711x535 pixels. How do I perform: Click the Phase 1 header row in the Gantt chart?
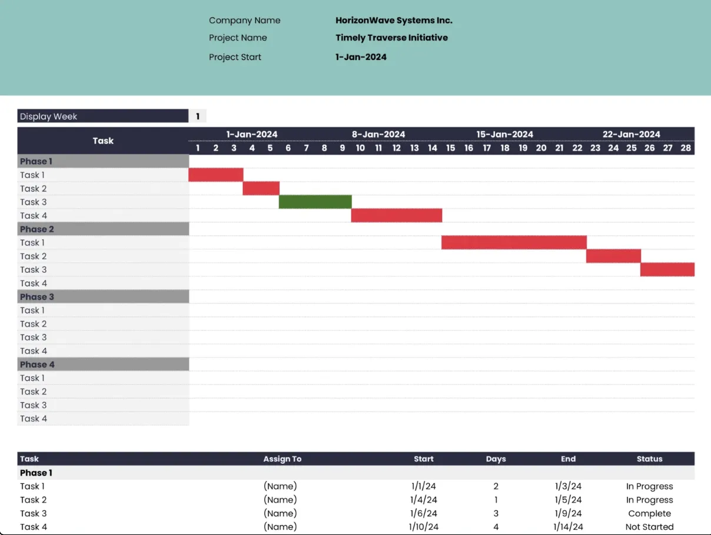point(103,161)
